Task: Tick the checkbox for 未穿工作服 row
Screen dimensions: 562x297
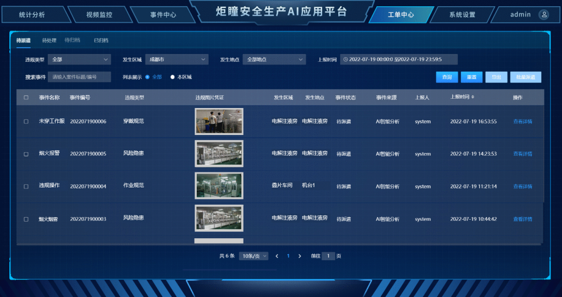Action: 26,122
